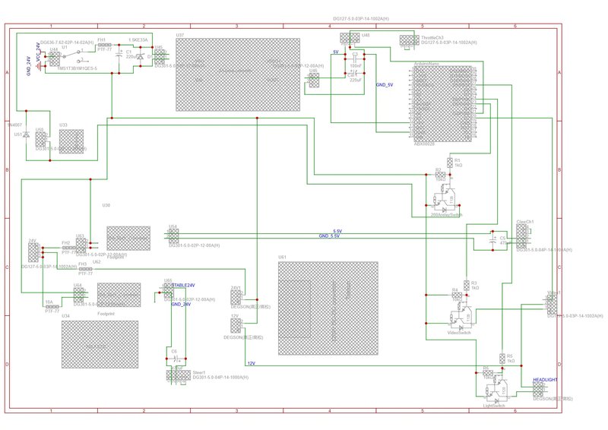Select the U54 terminal block
The width and height of the screenshot is (608, 430).
[173, 236]
